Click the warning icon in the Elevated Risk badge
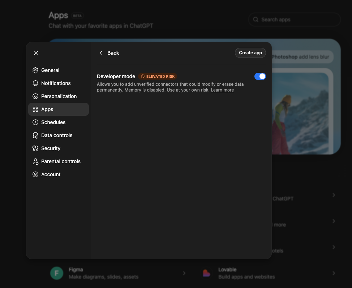Screen dimensions: 352x288 pyautogui.click(x=142, y=76)
